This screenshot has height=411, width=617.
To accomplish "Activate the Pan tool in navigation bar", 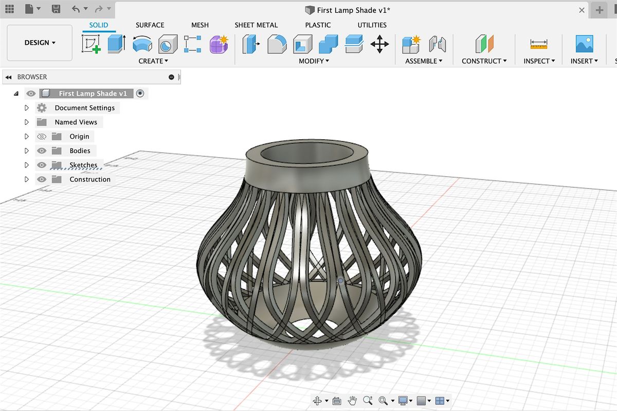I will coord(353,400).
